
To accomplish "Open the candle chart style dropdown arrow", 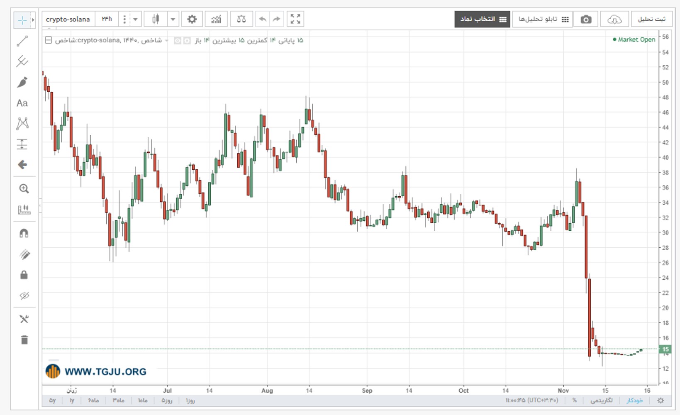I will tap(173, 19).
